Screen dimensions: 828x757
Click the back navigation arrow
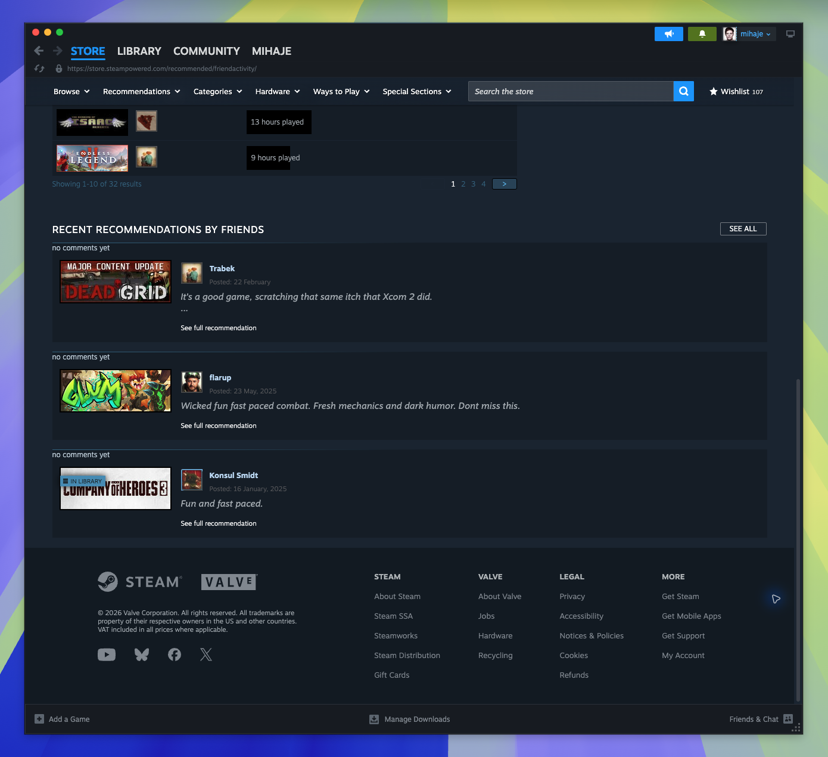39,51
